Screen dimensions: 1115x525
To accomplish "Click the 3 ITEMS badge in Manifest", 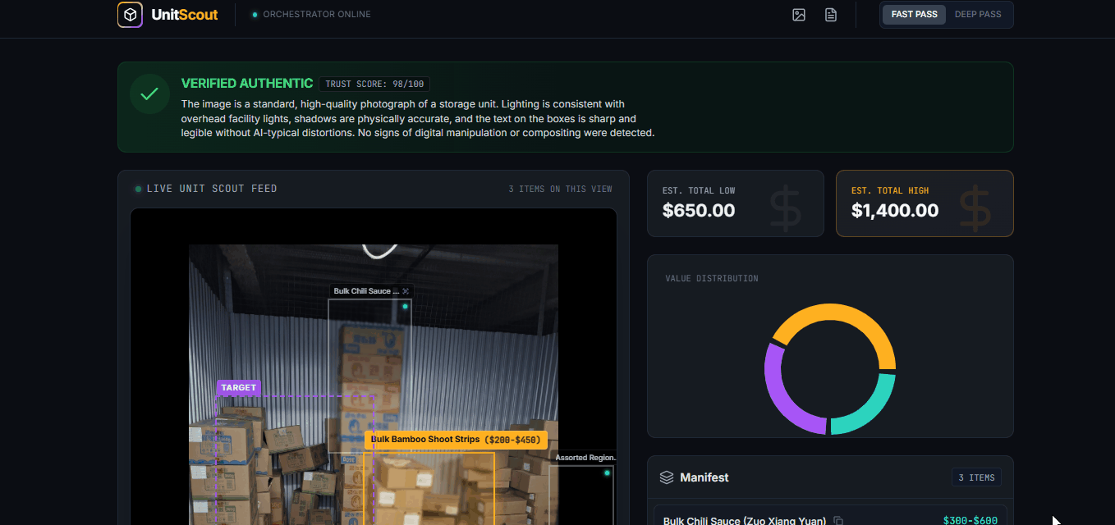I will (x=976, y=477).
